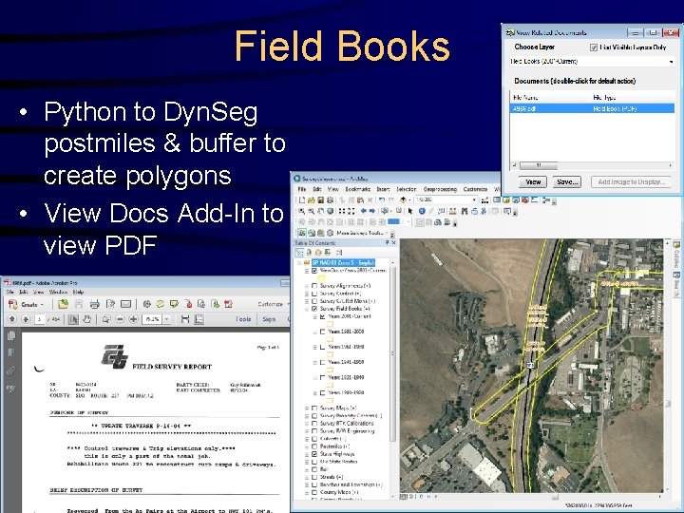This screenshot has width=684, height=513.
Task: Go to next page in Acrobat
Action: tap(26, 319)
